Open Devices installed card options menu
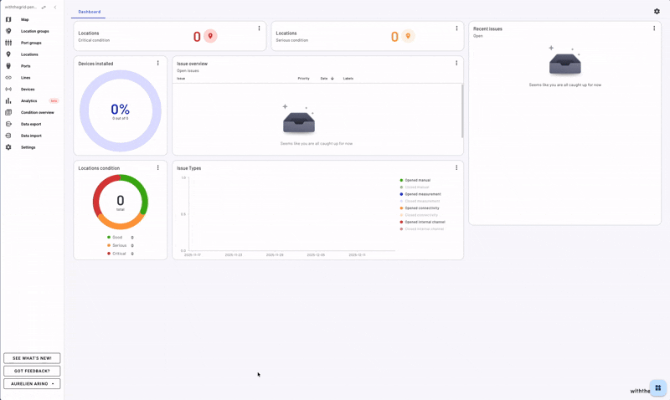Screen dimensions: 670x400 (157, 64)
